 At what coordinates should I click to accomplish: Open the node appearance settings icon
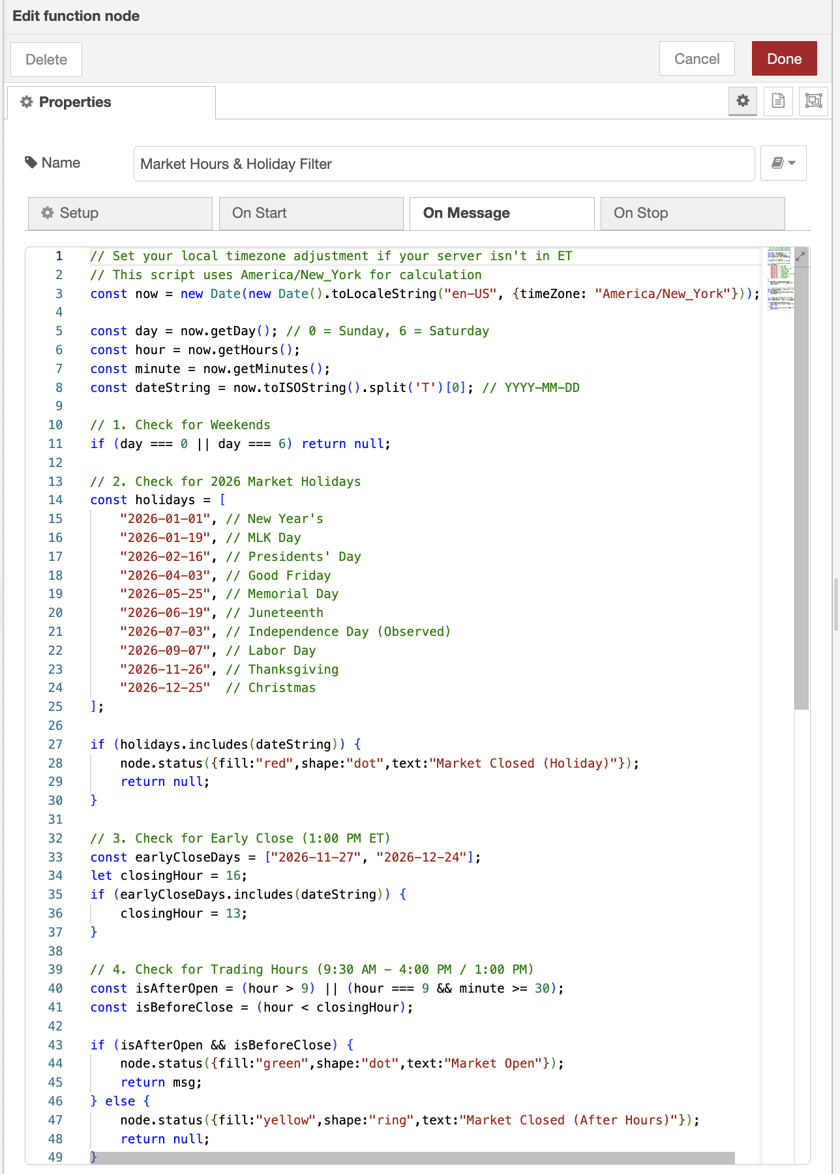pyautogui.click(x=813, y=101)
